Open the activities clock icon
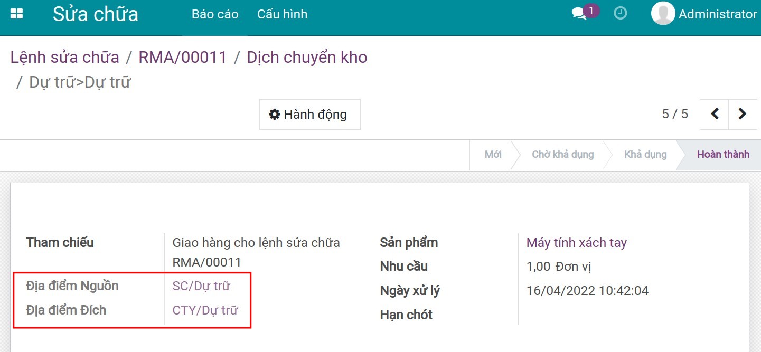This screenshot has height=352, width=761. [621, 13]
